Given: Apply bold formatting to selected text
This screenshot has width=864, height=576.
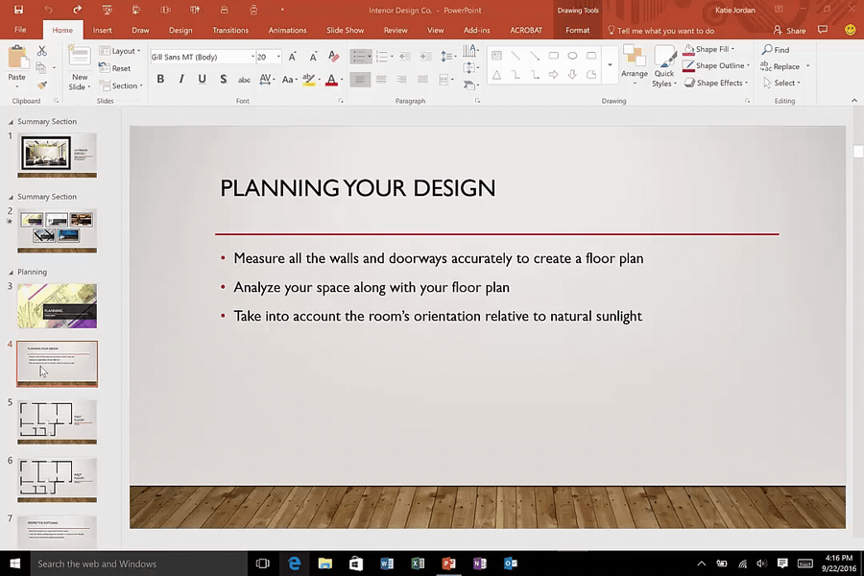Looking at the screenshot, I should 160,79.
